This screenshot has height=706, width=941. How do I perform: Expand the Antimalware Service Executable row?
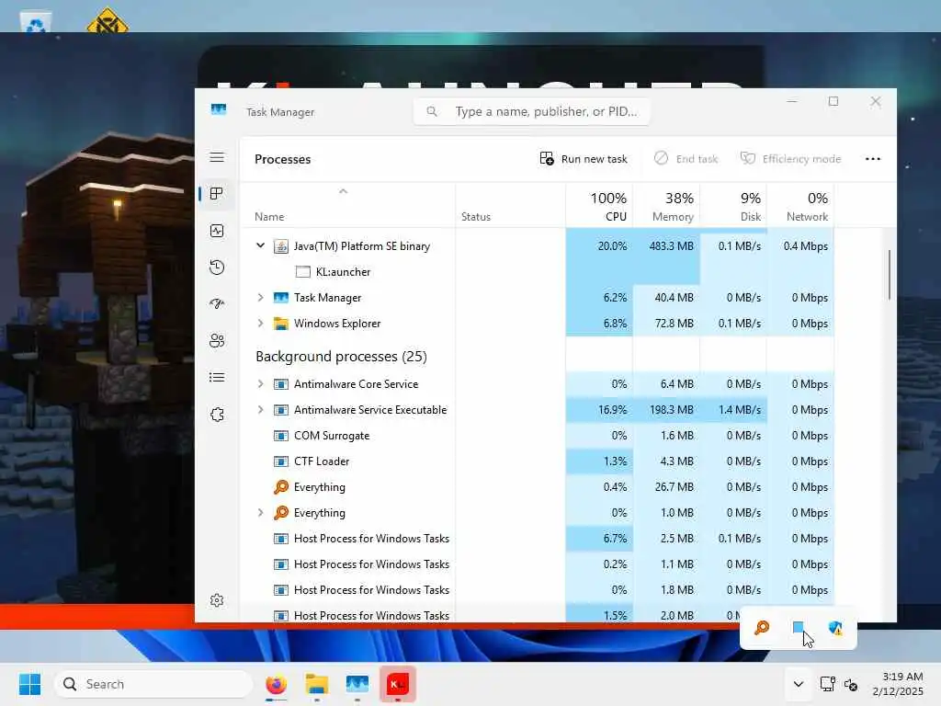click(260, 410)
